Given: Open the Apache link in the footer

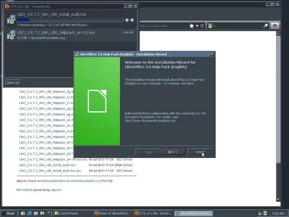Looking at the screenshot, I should pos(56,190).
